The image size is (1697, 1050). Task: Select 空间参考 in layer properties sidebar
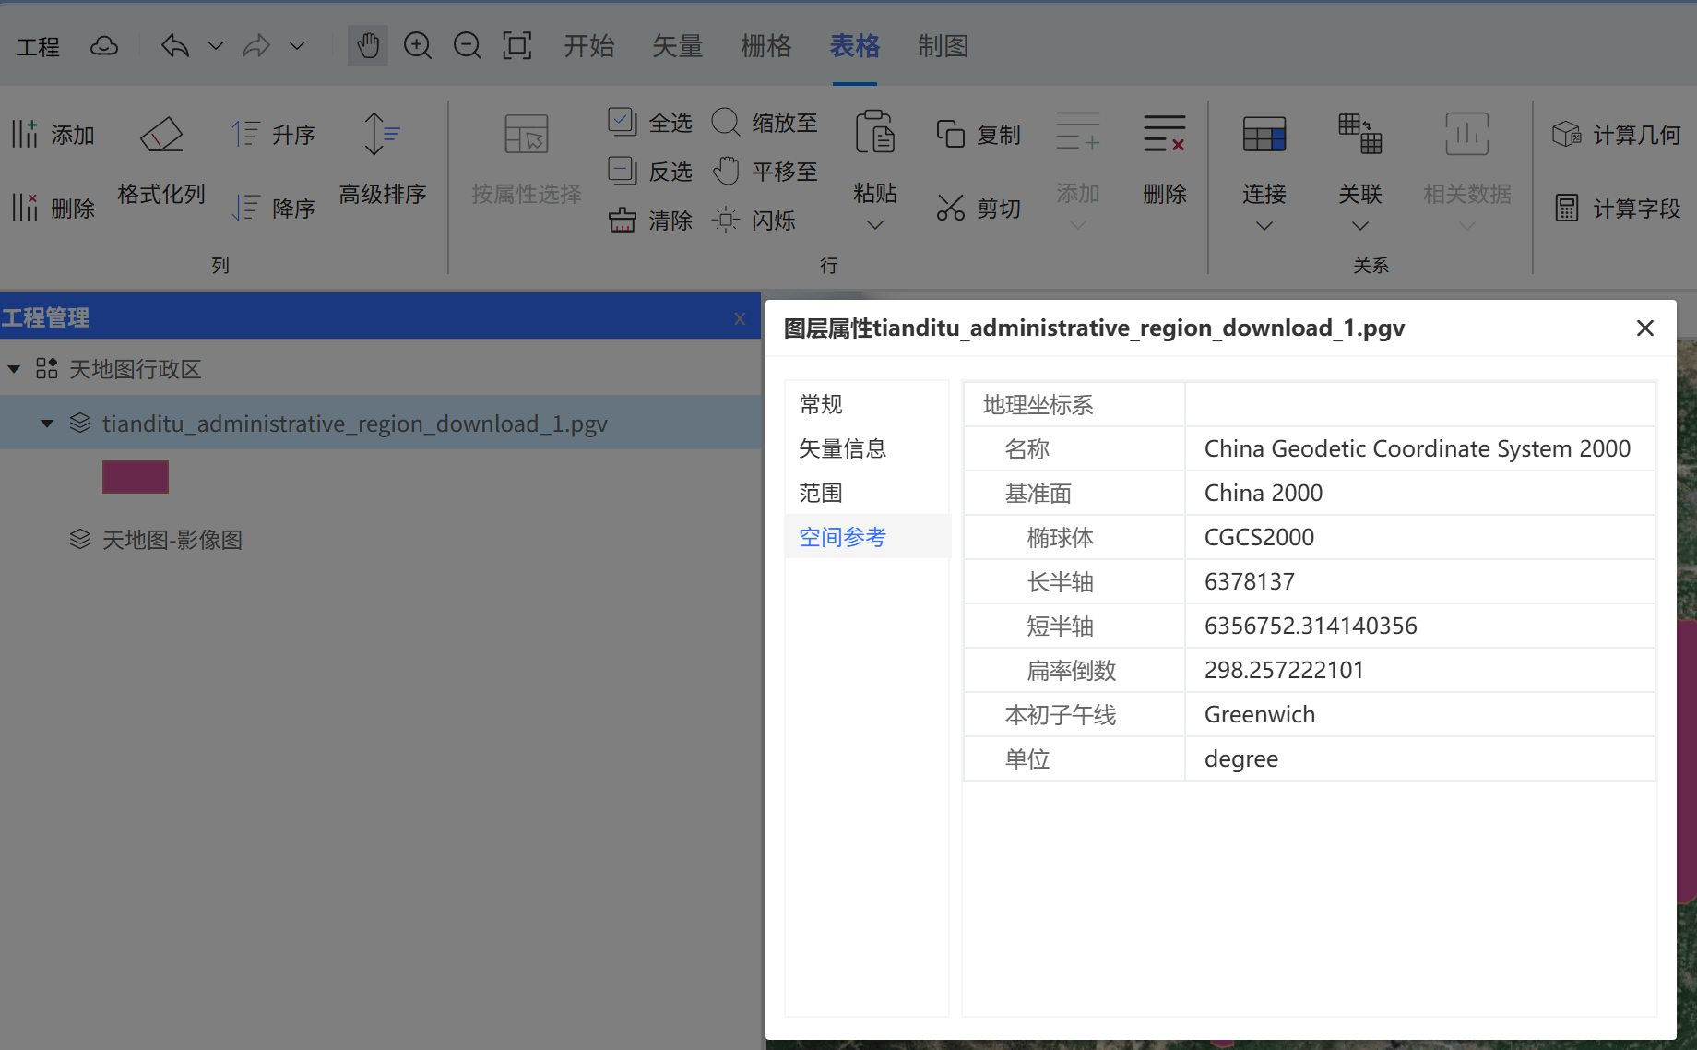click(867, 537)
